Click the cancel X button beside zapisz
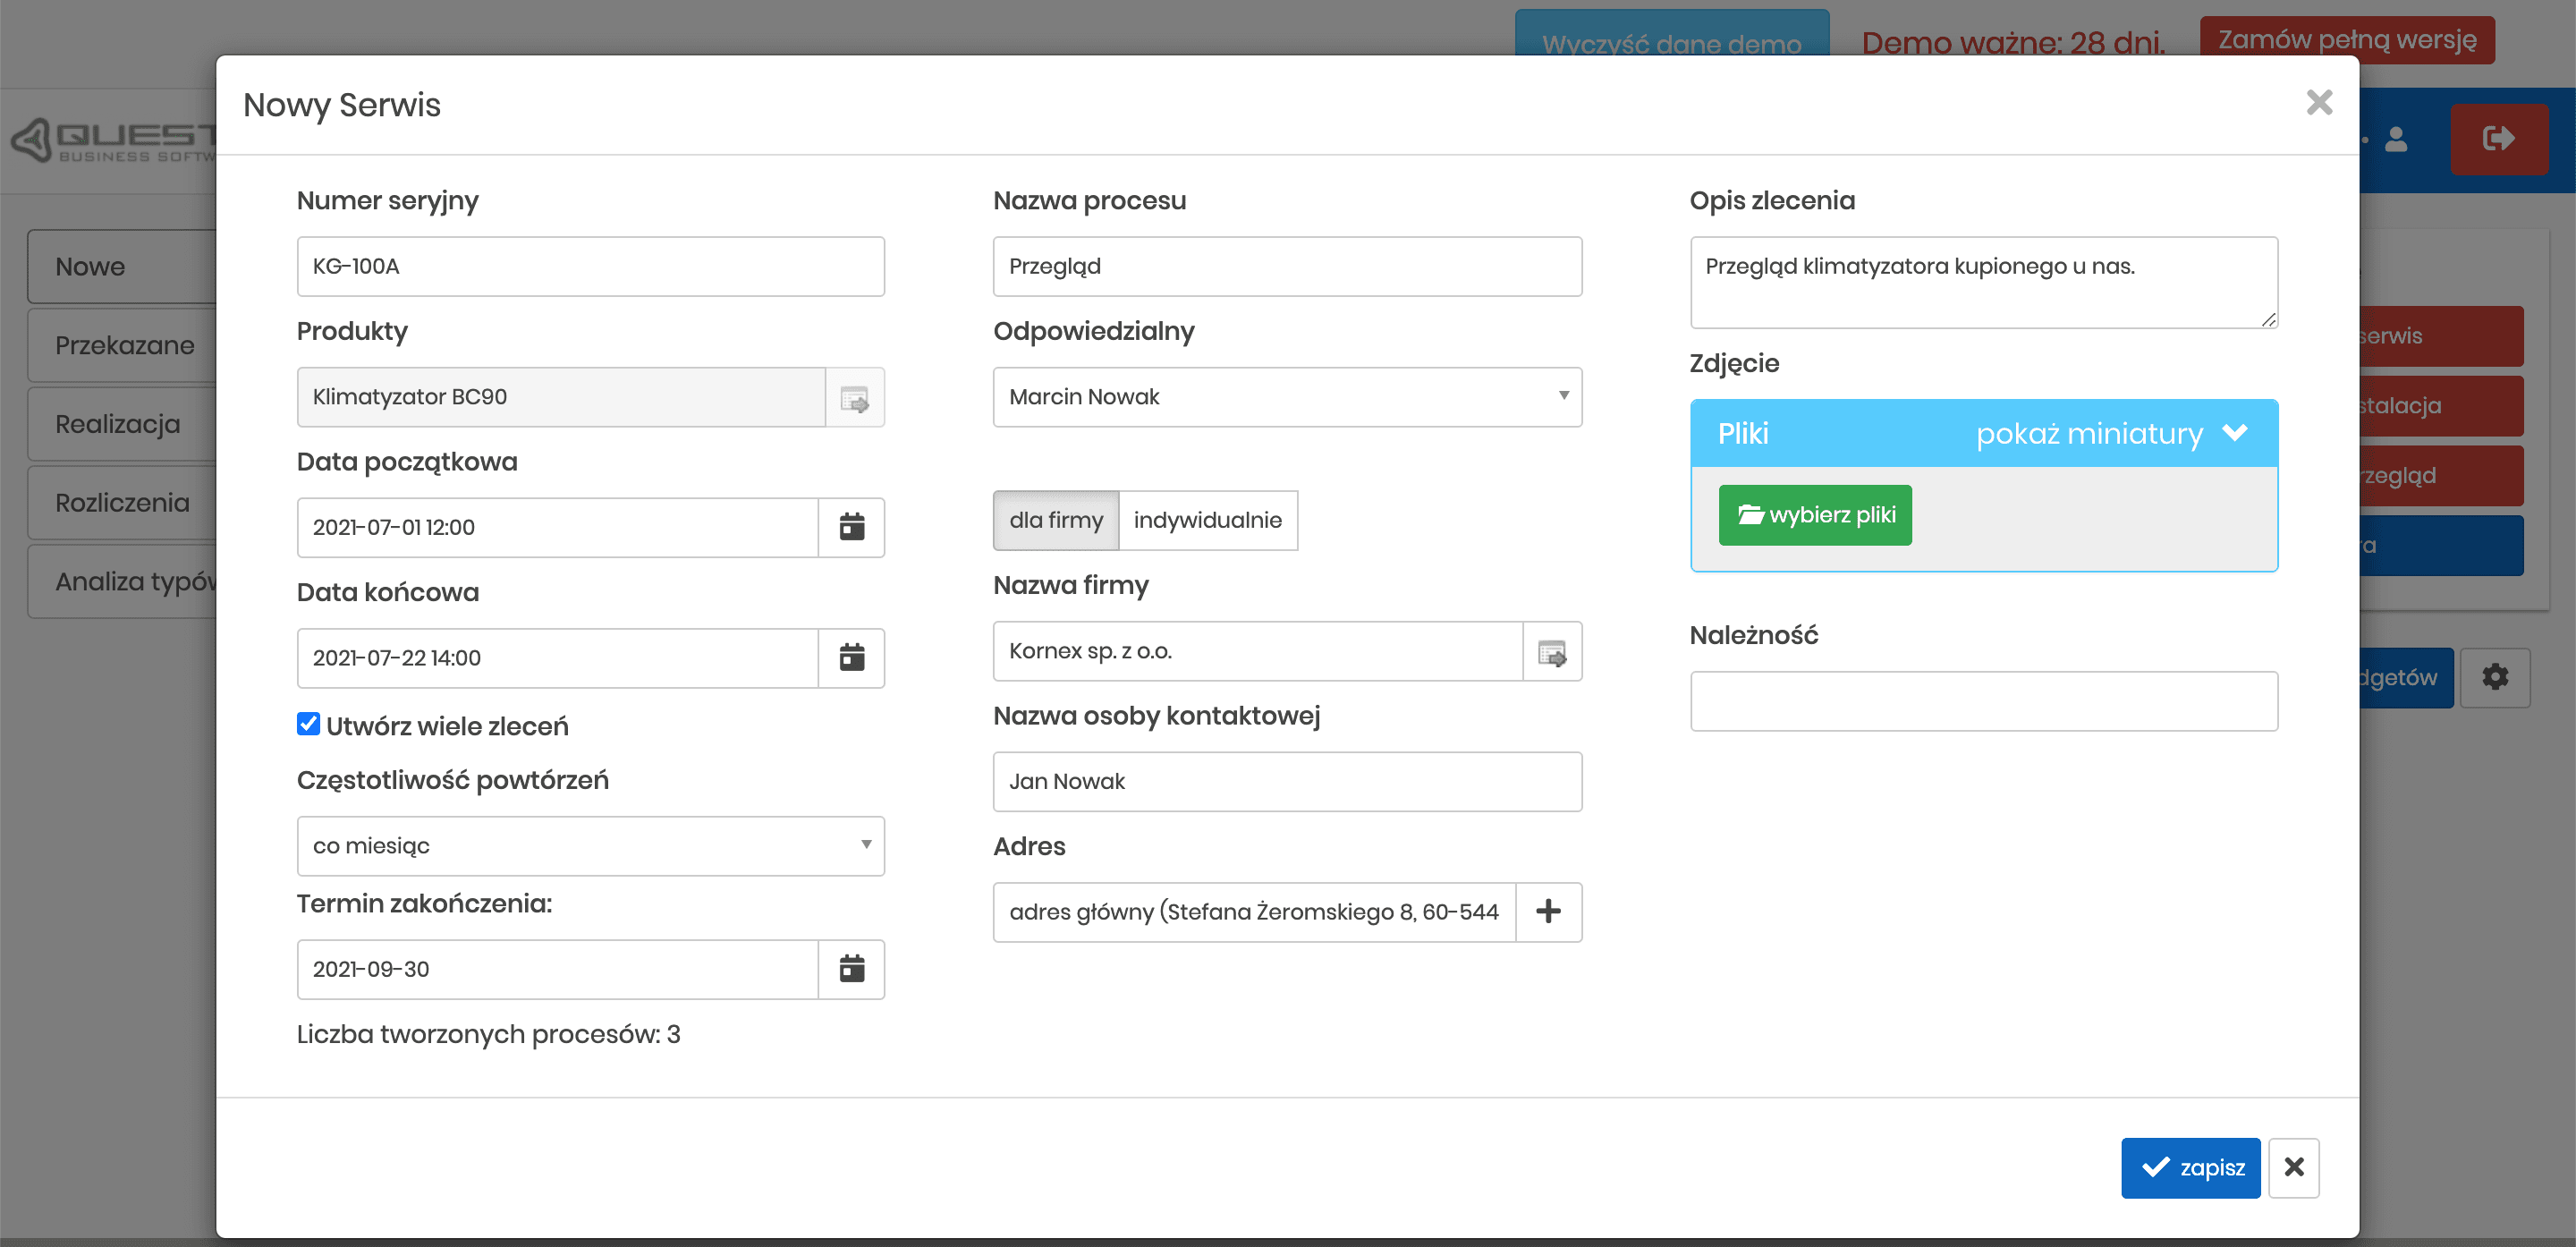The image size is (2576, 1247). [x=2294, y=1167]
